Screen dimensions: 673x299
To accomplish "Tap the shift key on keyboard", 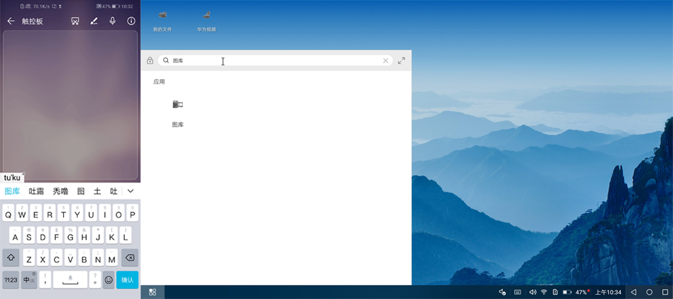I will point(11,257).
